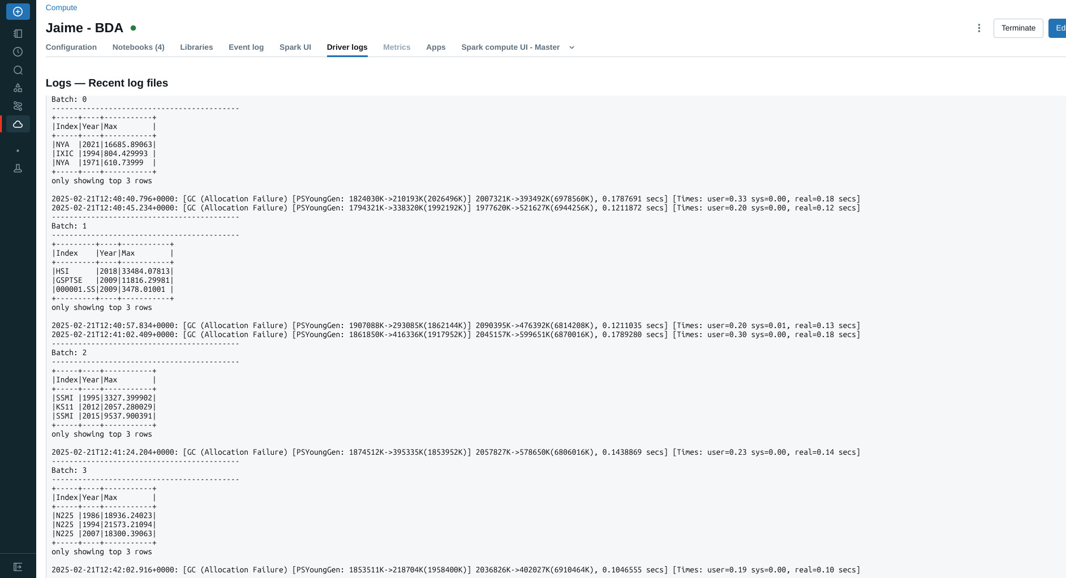This screenshot has width=1066, height=578.
Task: Click the GC log line at 12:42:02.916
Action: (x=455, y=570)
